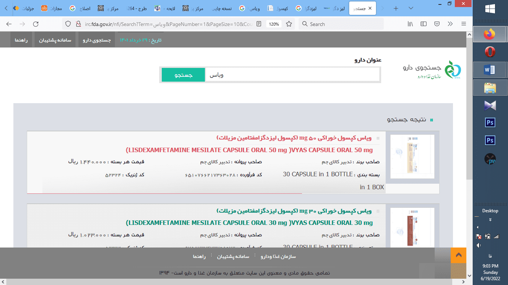Bookmark this page with the star icon

[x=289, y=24]
